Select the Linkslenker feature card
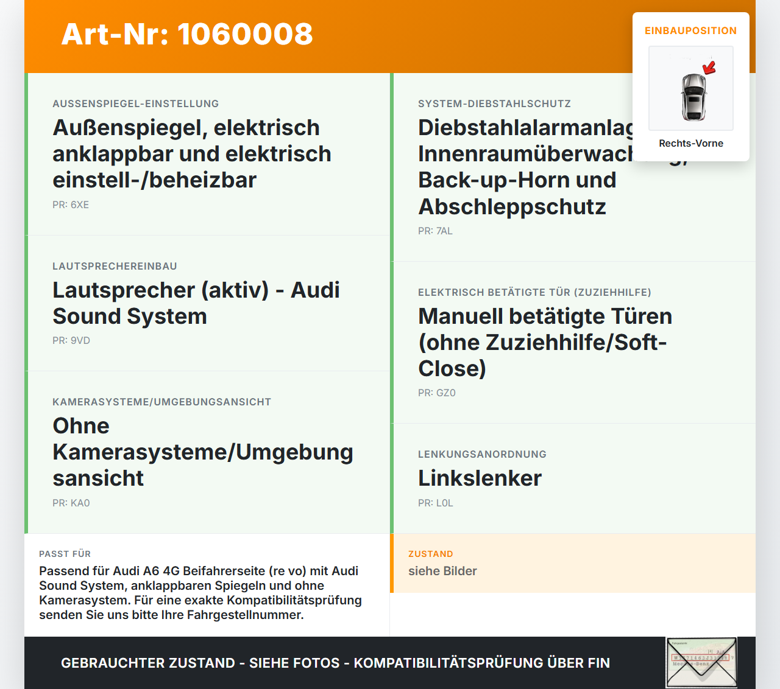 tap(573, 478)
